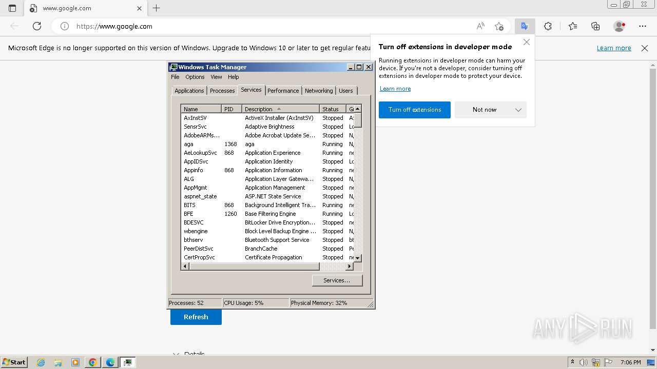Switch to Edge taskbar icon
This screenshot has width=657, height=369.
tap(110, 362)
